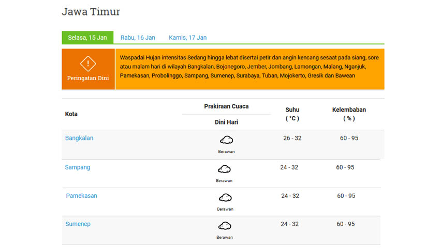This screenshot has width=440, height=248.
Task: Click the Kelembaban column header
Action: tap(349, 114)
